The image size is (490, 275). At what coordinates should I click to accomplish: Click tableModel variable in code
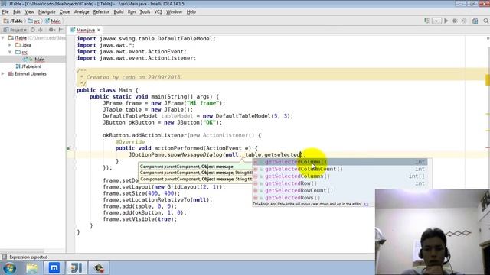[x=177, y=116]
